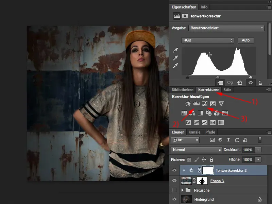Select the Levels histogram icon in Eigenschaften
This screenshot has height=204, width=272.
(176, 16)
